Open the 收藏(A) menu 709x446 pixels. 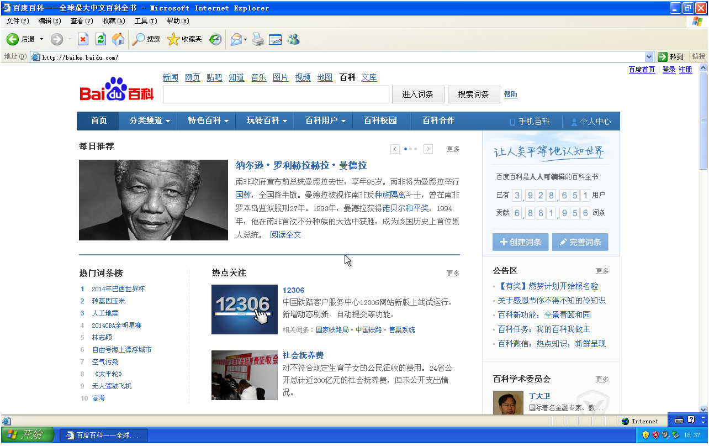click(x=114, y=21)
